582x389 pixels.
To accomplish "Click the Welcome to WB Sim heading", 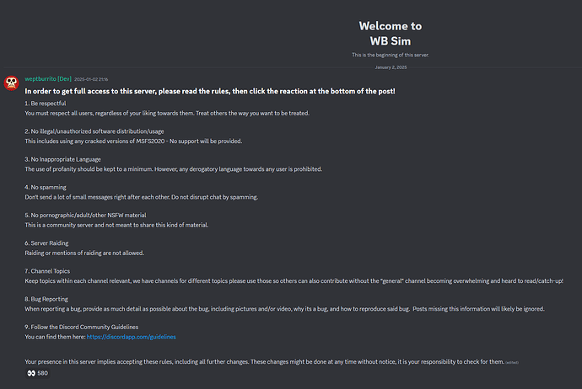I will coord(390,34).
